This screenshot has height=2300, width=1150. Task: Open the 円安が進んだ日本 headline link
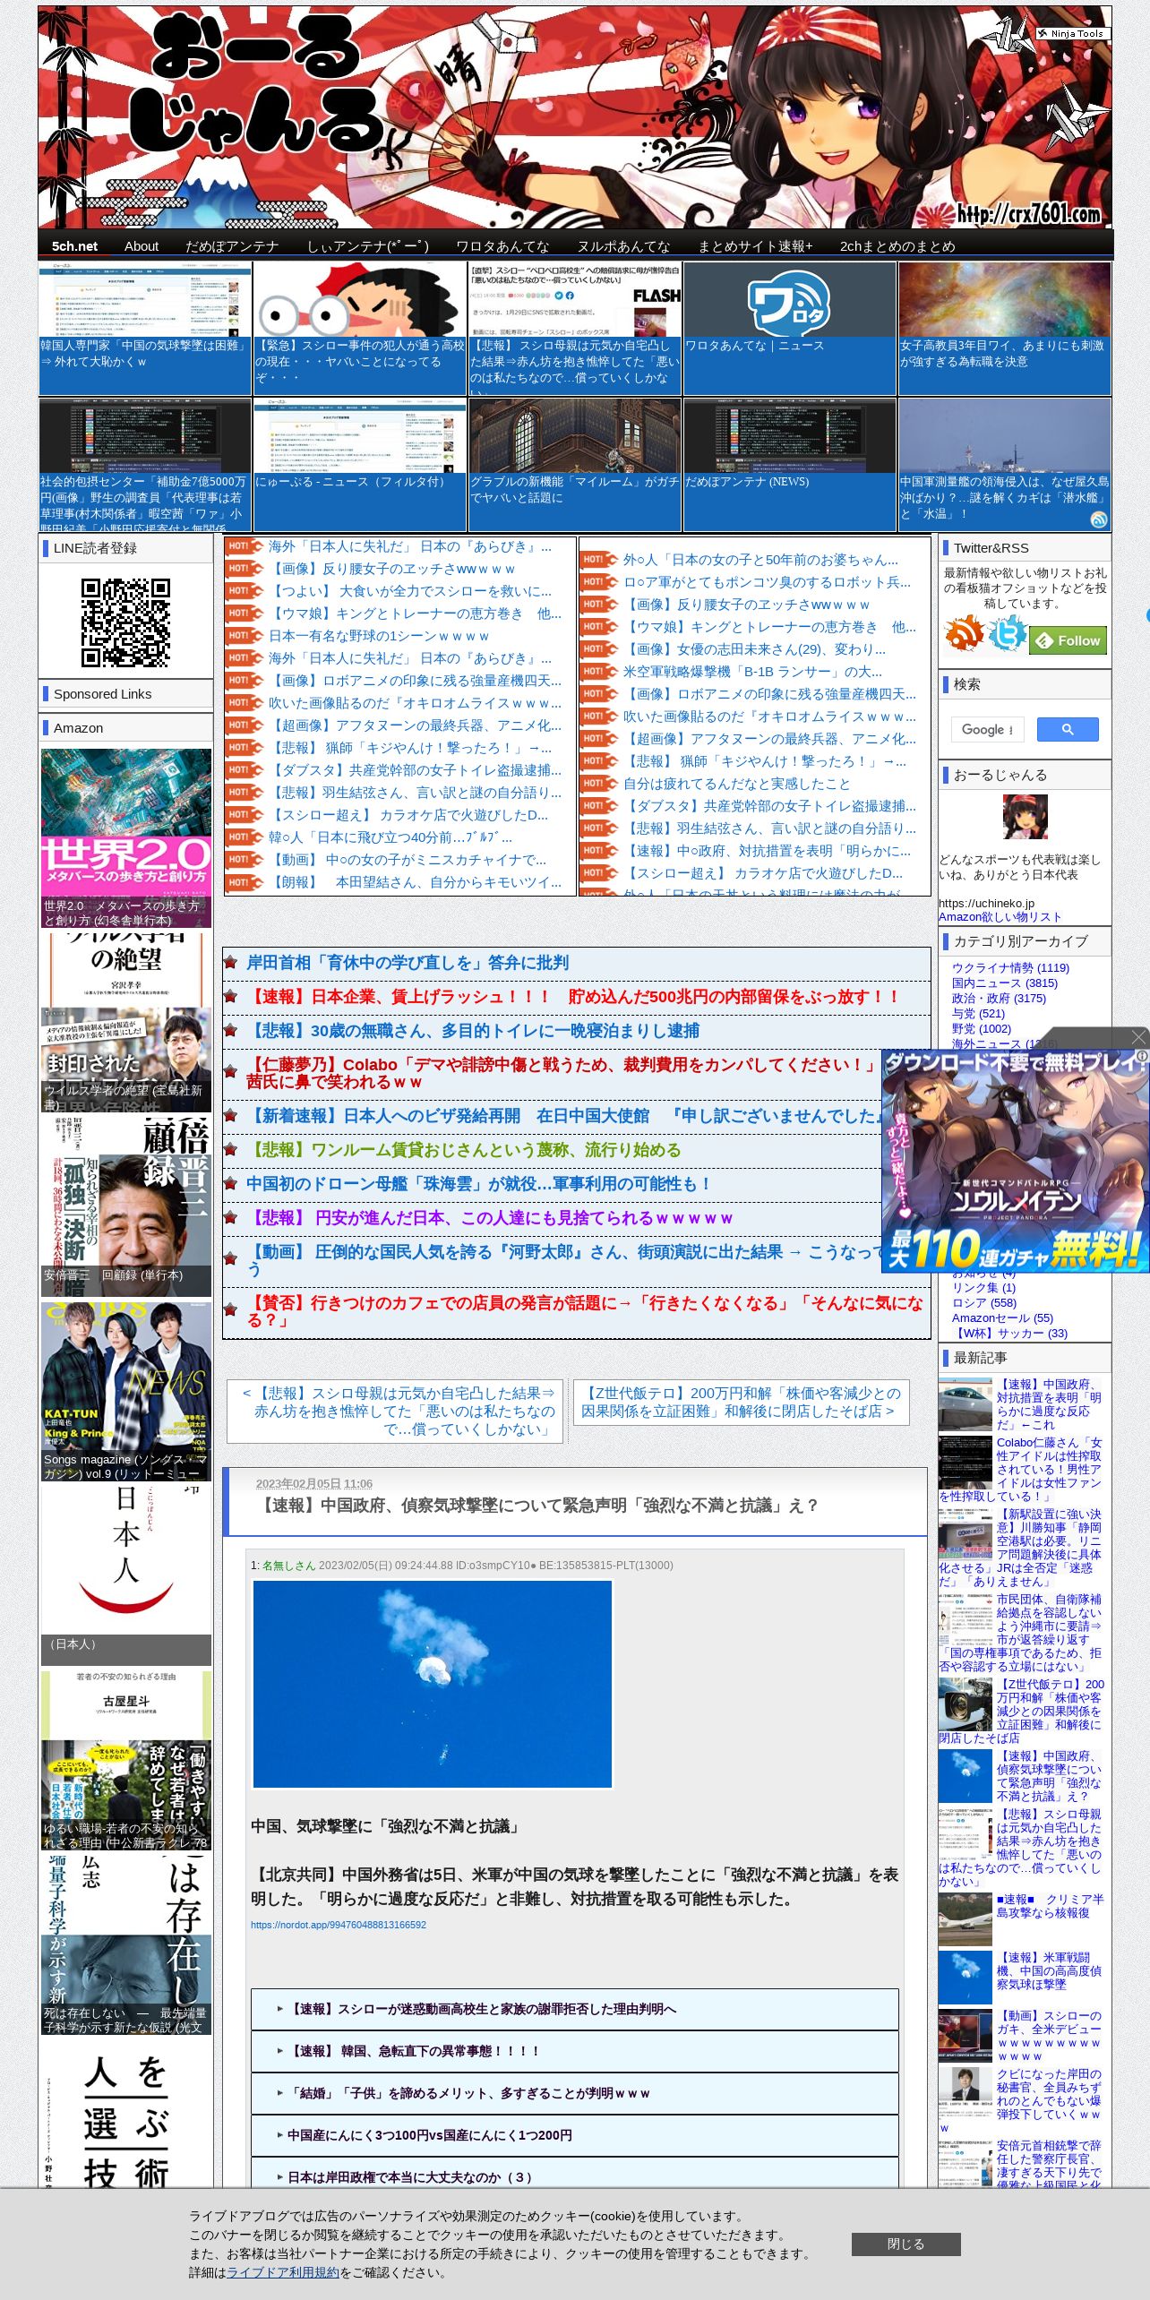(x=490, y=1218)
